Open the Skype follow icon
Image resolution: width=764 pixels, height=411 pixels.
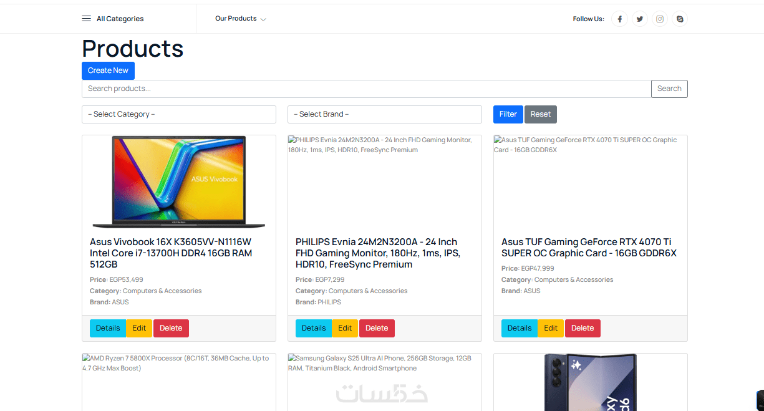pyautogui.click(x=680, y=19)
